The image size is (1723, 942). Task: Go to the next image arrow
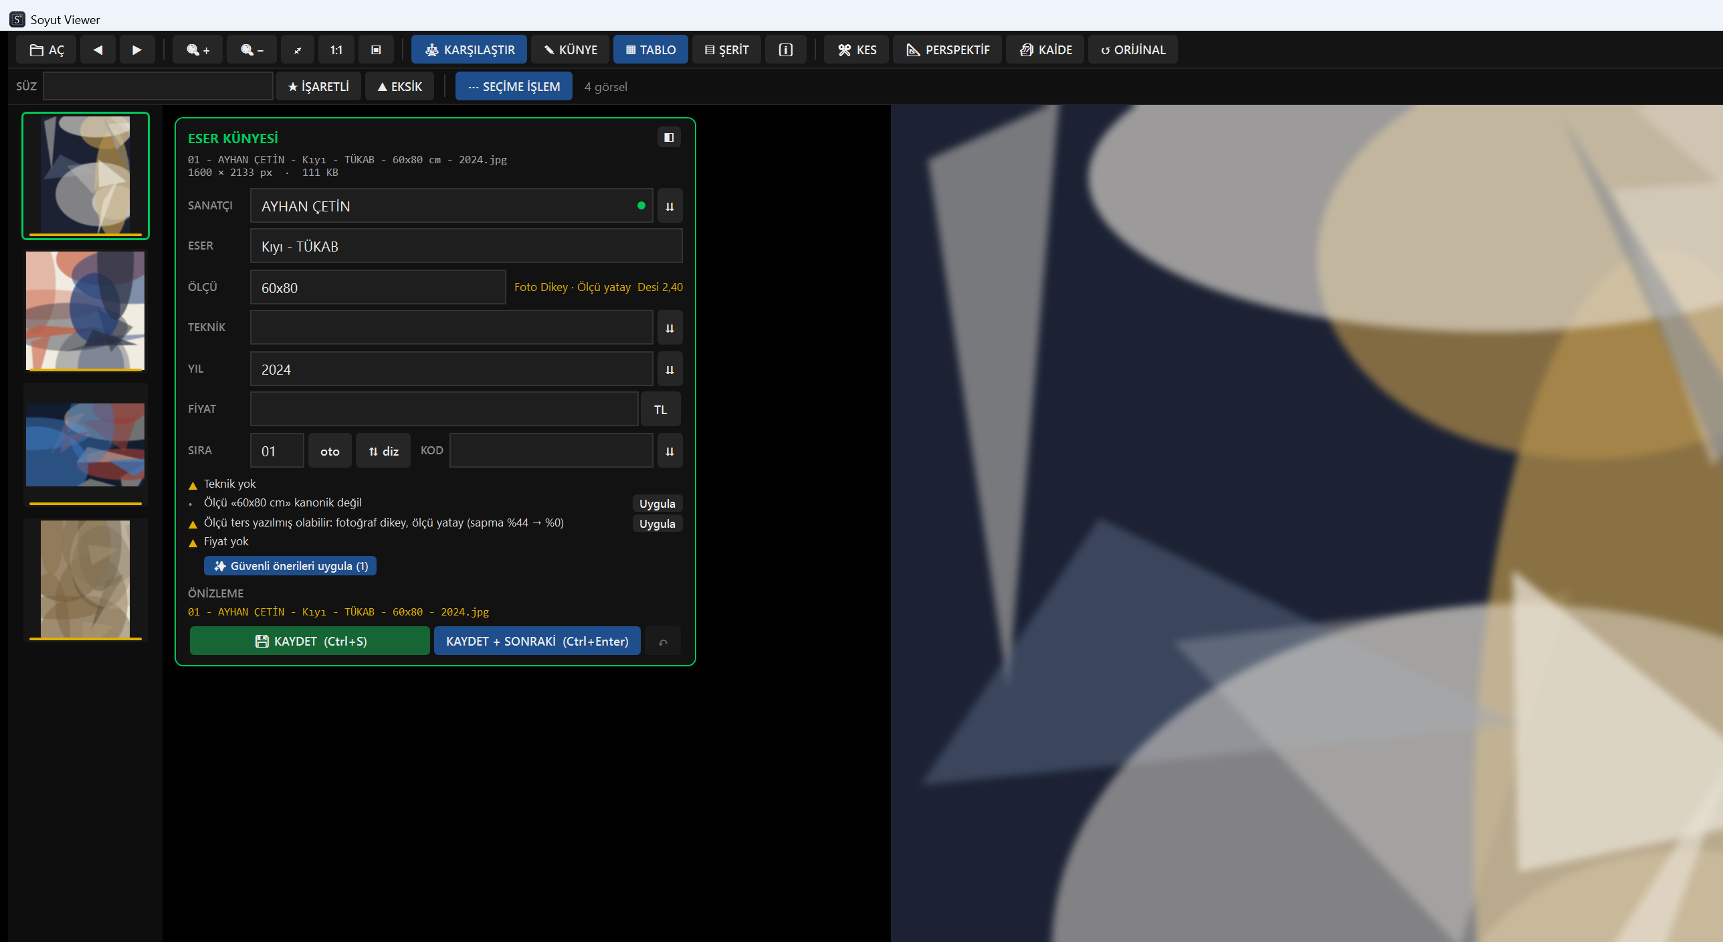click(137, 50)
